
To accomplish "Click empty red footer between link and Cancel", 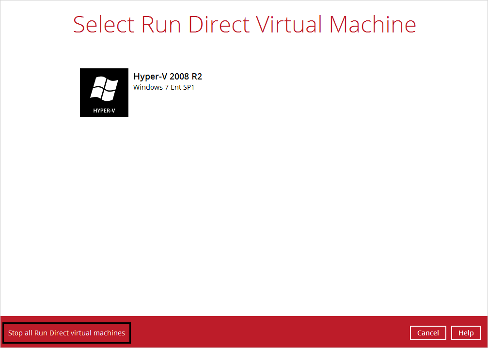I will (x=267, y=333).
